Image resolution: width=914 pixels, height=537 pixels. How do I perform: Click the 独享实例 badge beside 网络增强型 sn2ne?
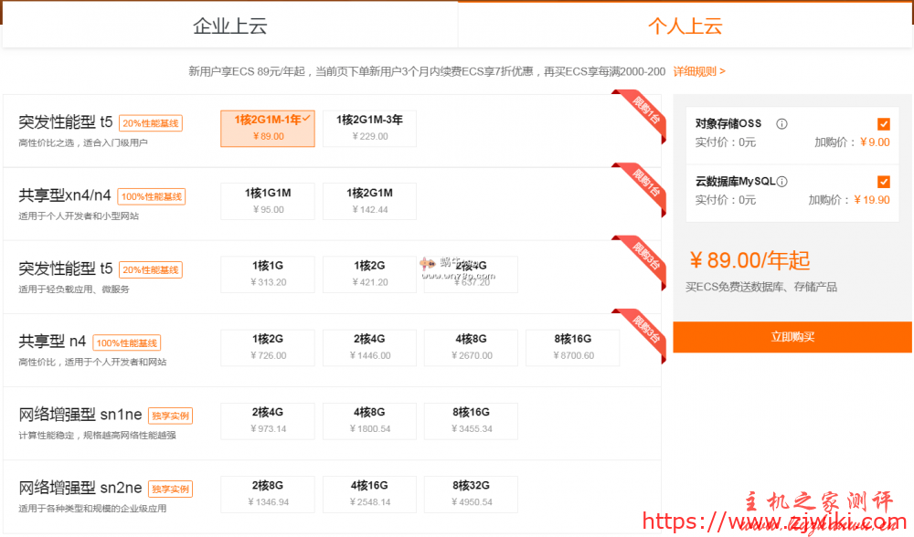[x=170, y=489]
